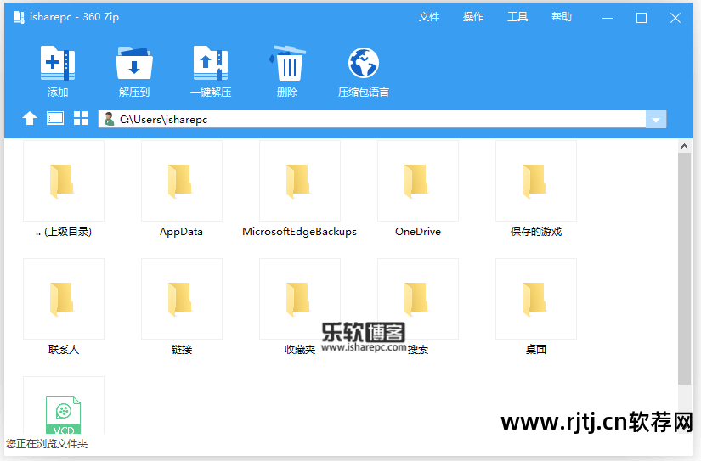Select the 搜索 folder icon
The height and width of the screenshot is (461, 701).
(416, 299)
